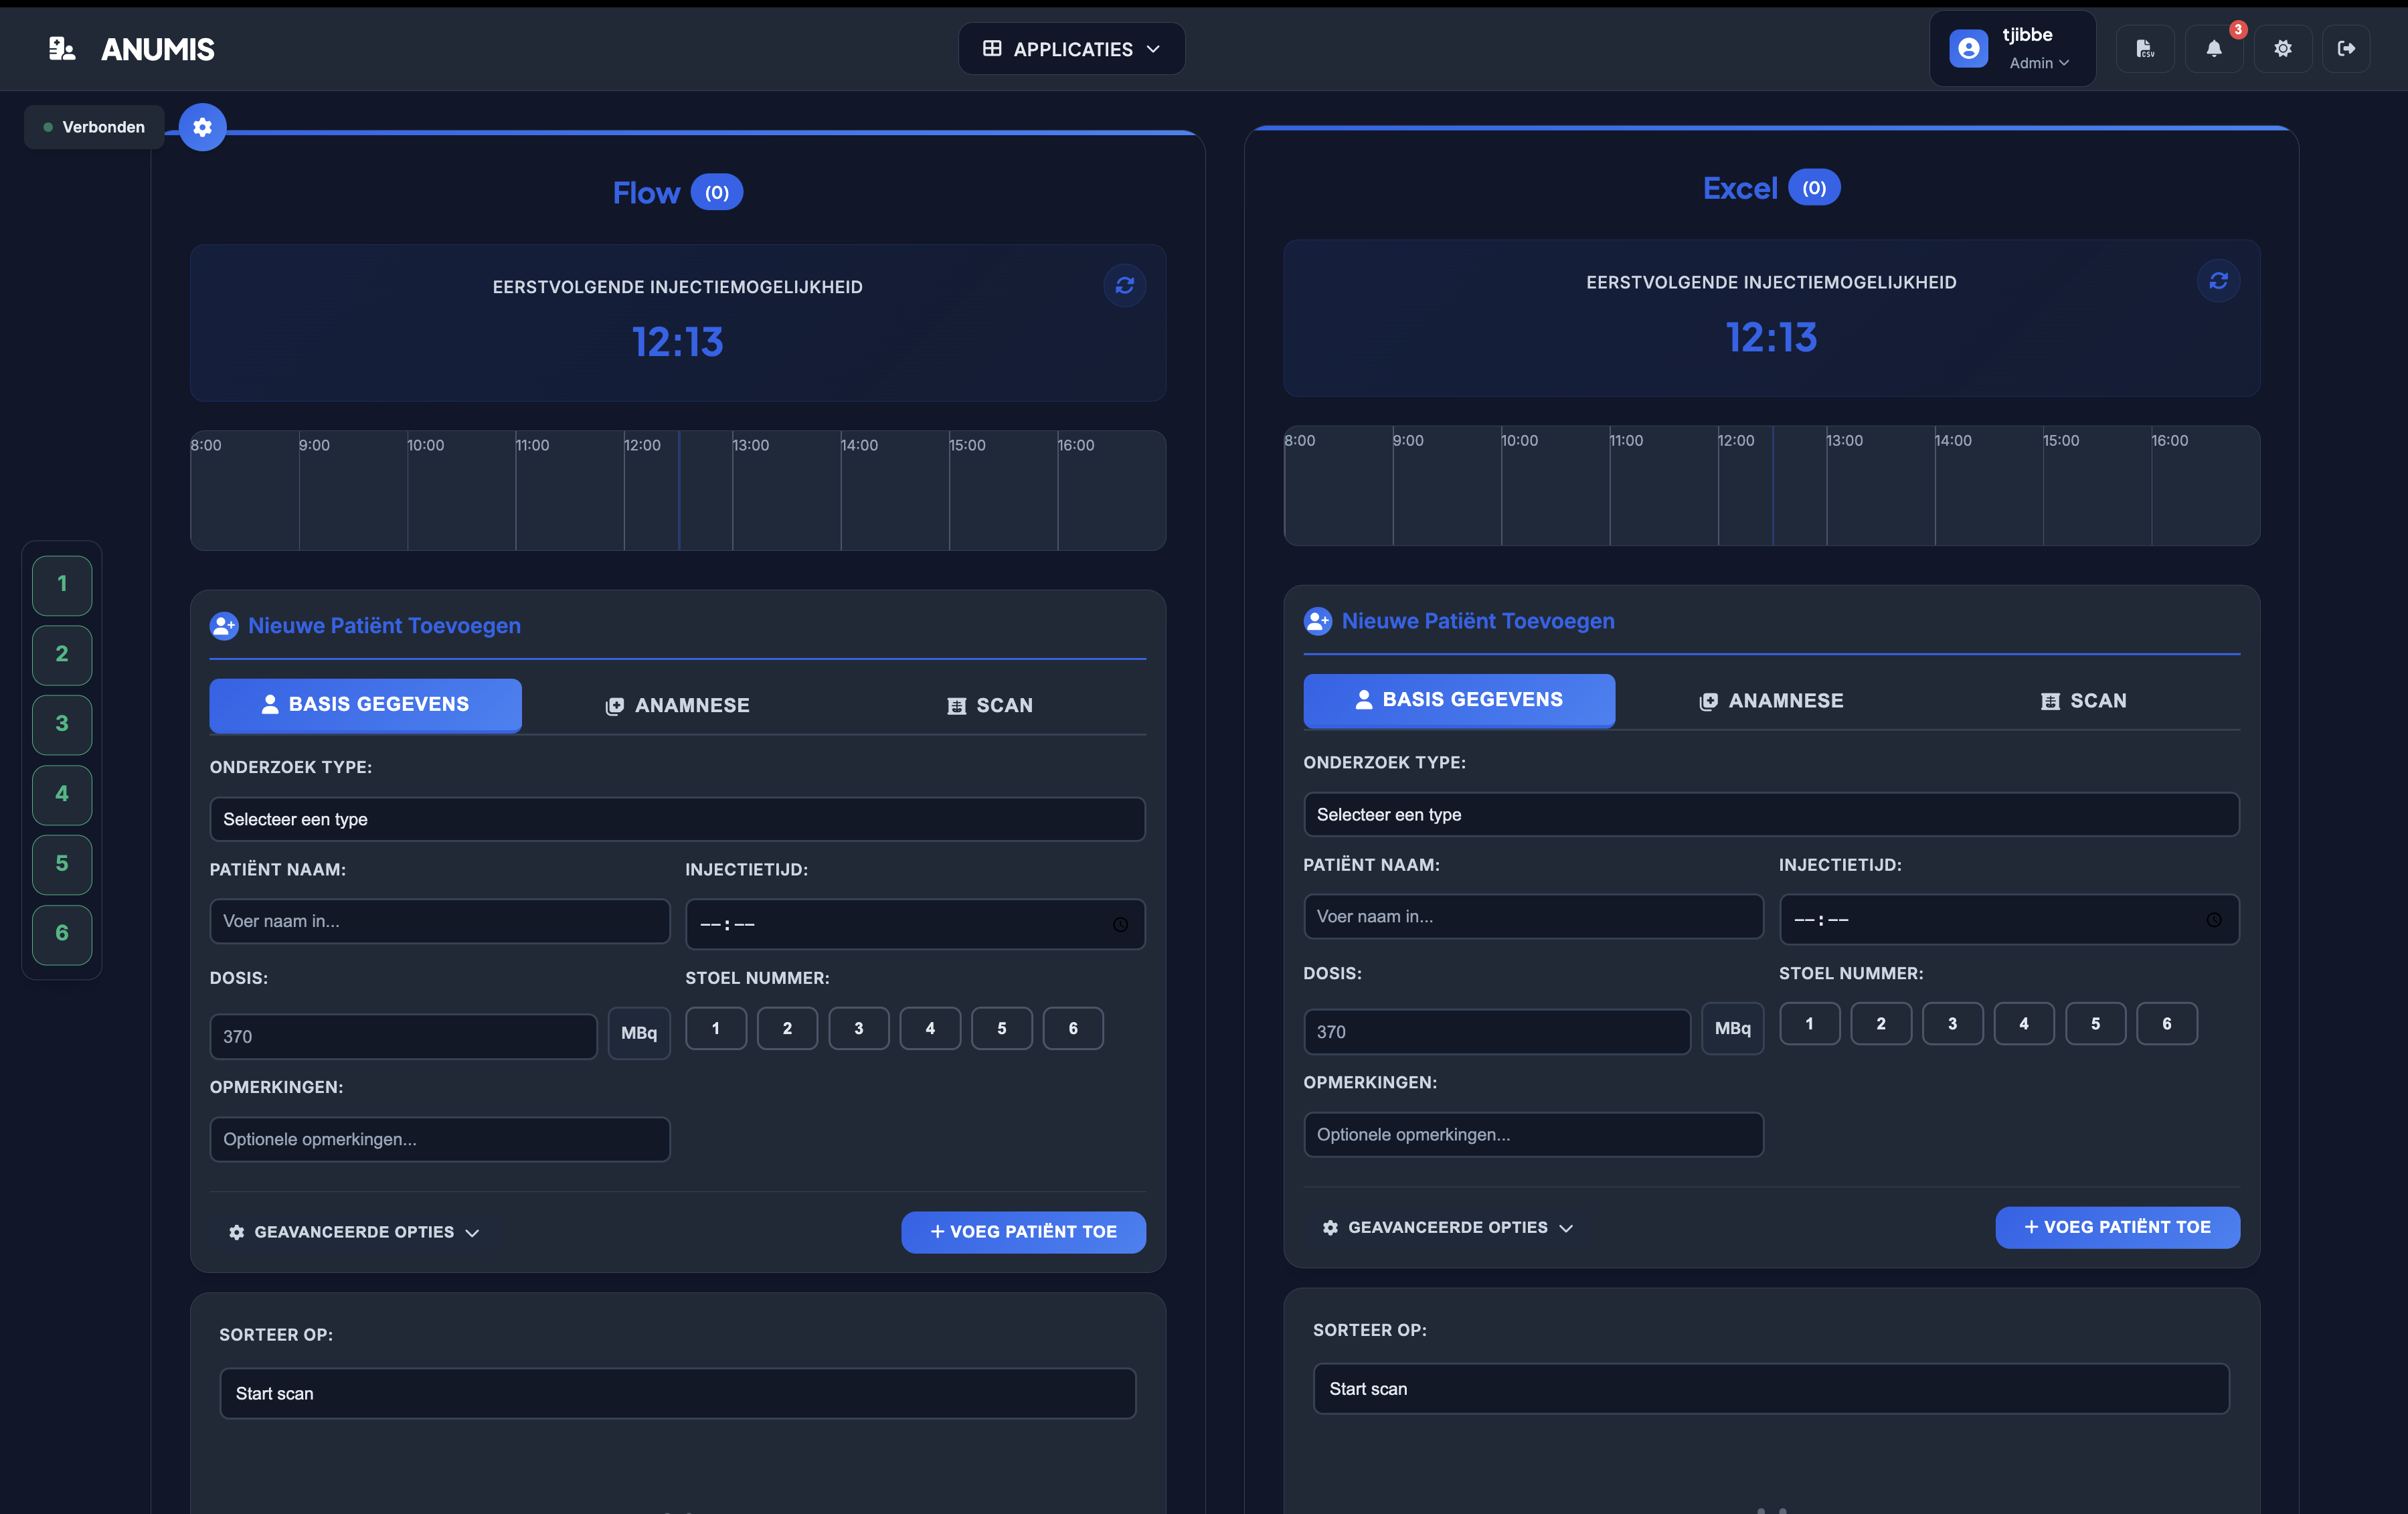Open the Applicaties dropdown menu

click(1072, 49)
